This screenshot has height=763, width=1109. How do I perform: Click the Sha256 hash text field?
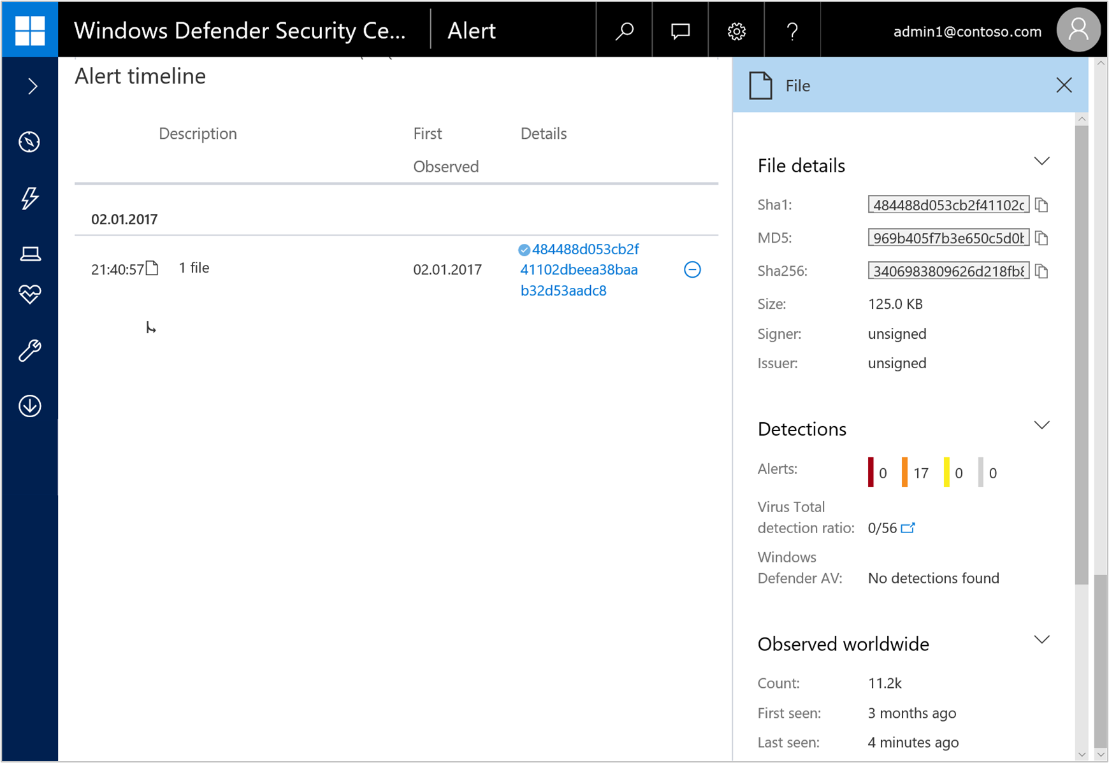point(948,271)
